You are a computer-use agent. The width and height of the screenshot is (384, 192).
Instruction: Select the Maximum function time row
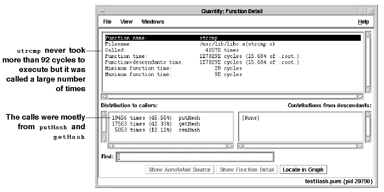pos(233,74)
